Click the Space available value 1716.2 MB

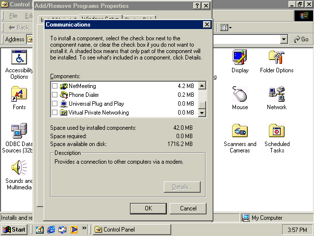tap(180, 144)
